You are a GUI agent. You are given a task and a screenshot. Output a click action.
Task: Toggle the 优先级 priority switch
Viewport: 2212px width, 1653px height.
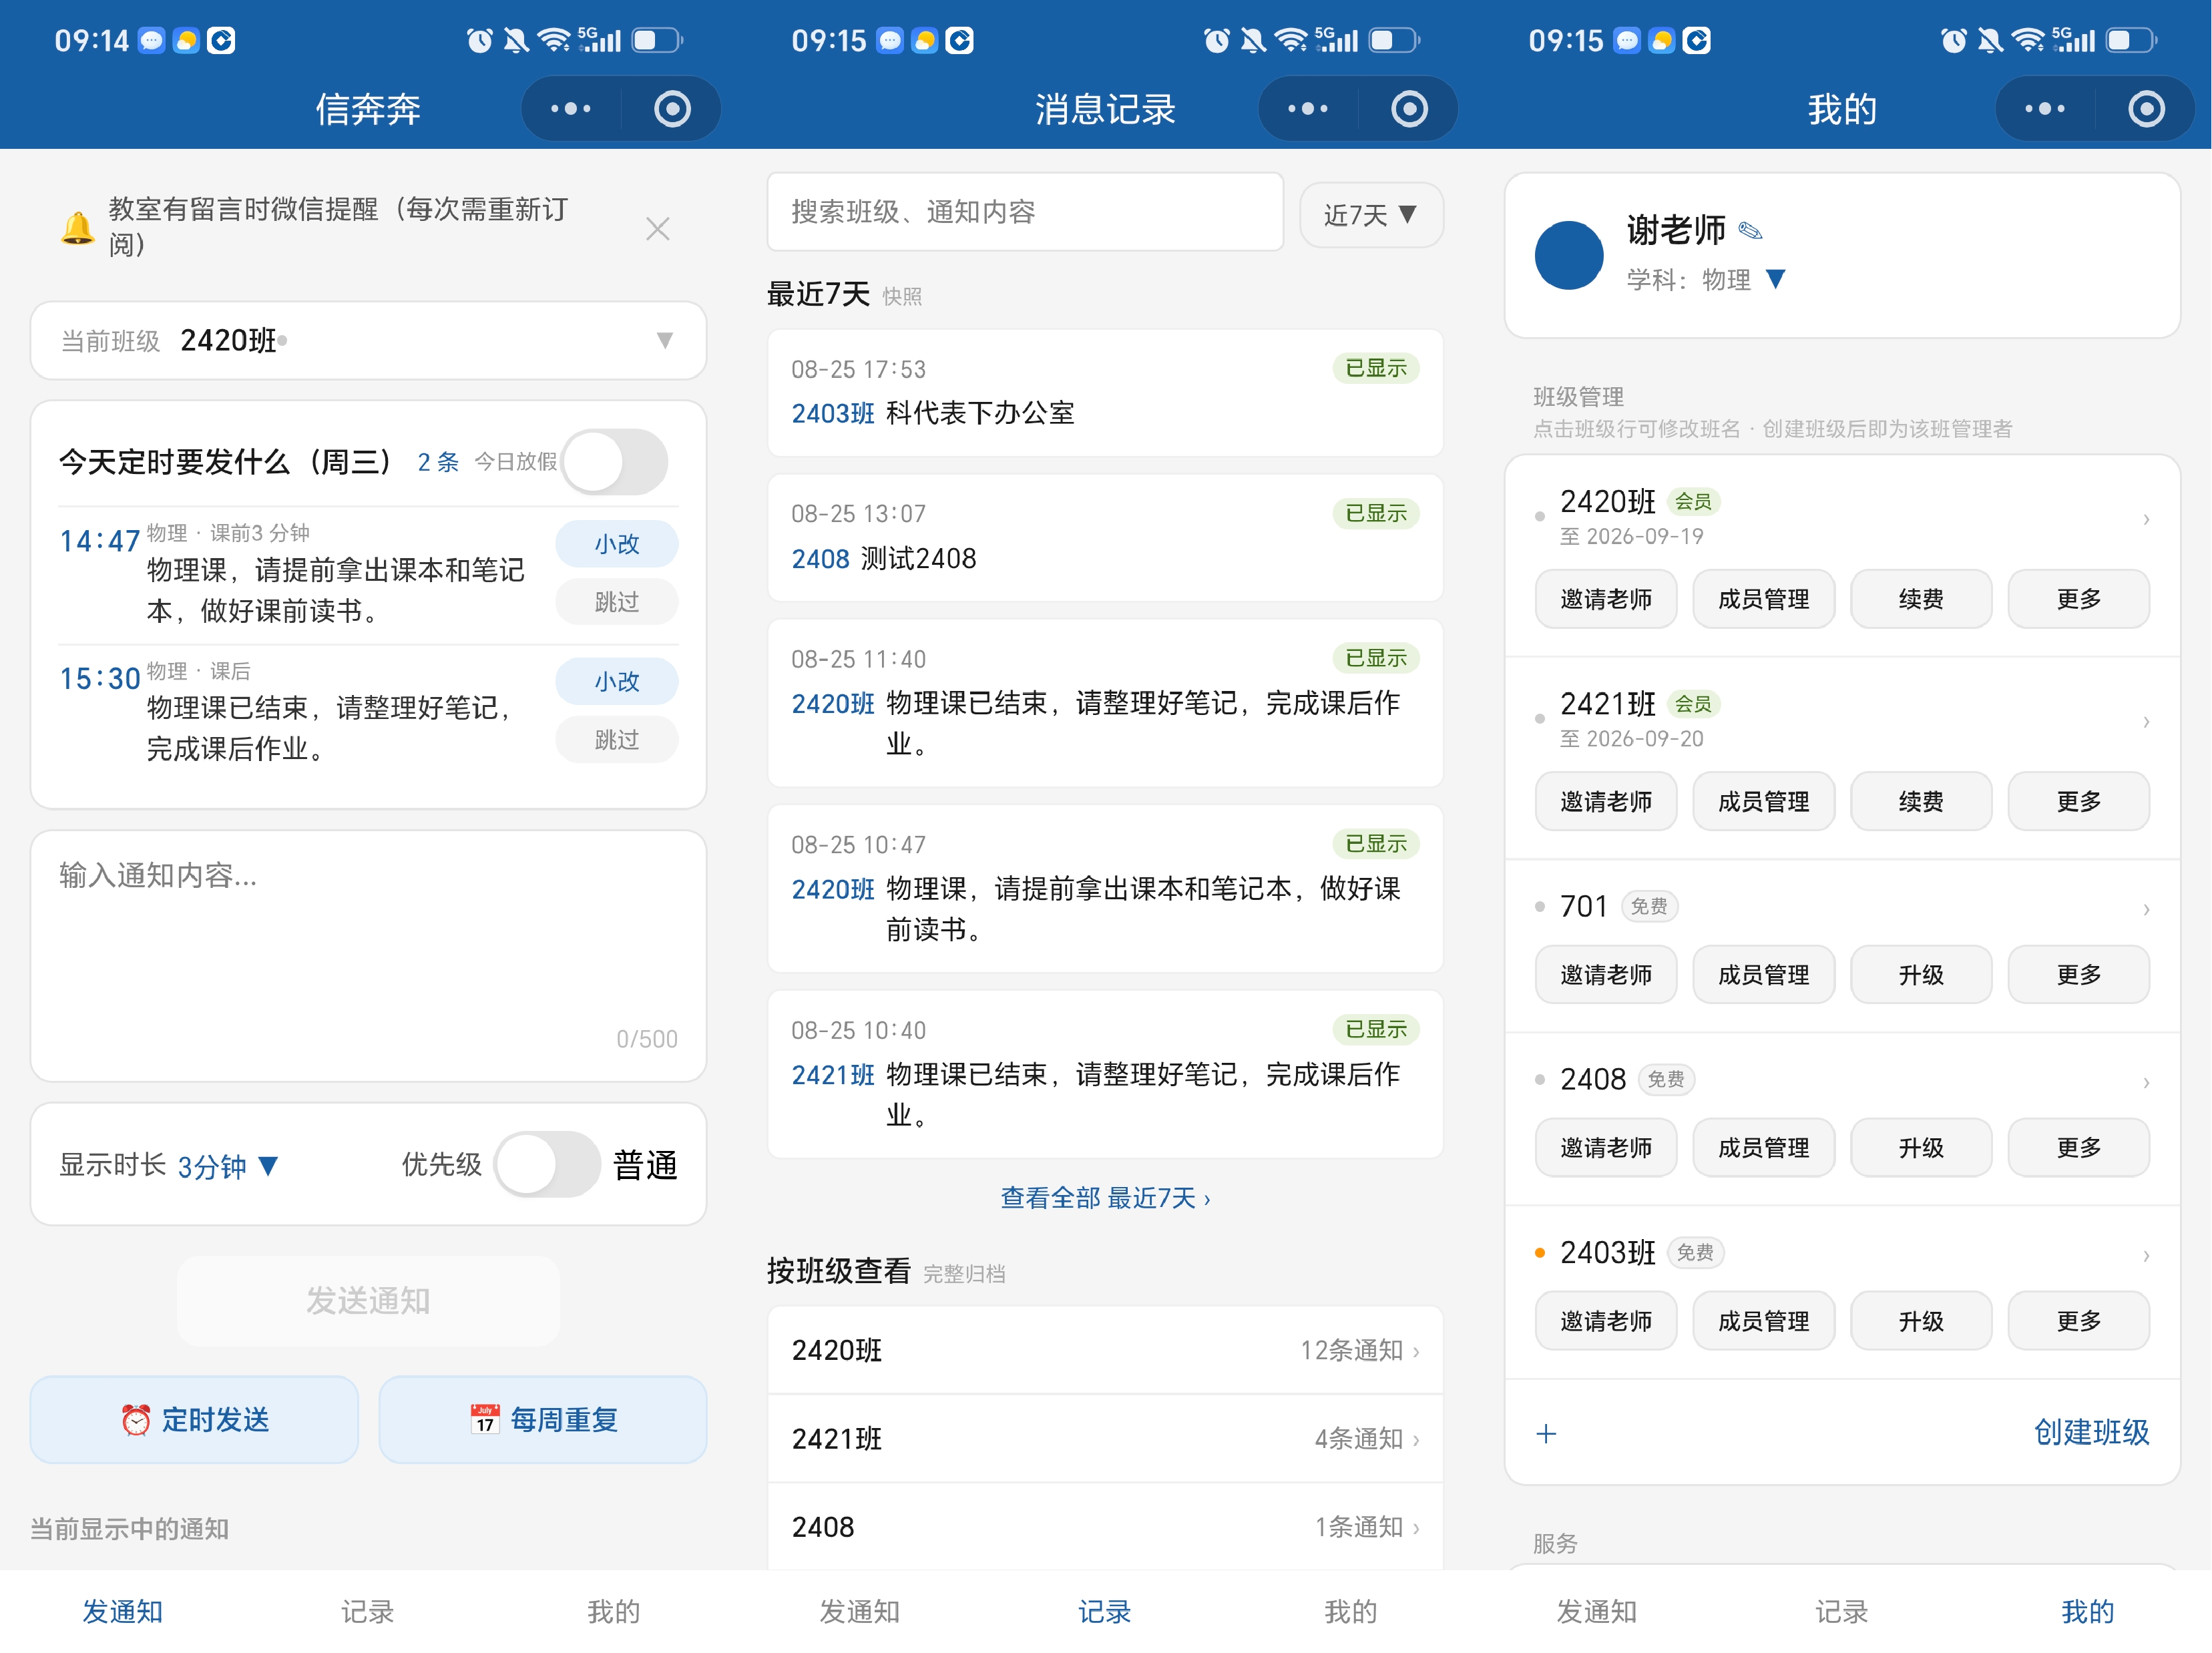click(547, 1163)
